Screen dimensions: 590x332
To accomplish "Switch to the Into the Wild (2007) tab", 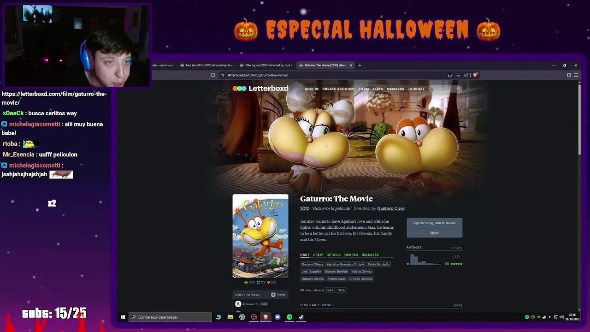I will tap(206, 65).
